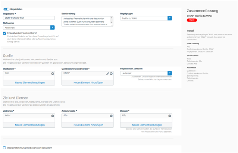
Task: Click the Zusammenfassung heading
Action: [x=203, y=11]
